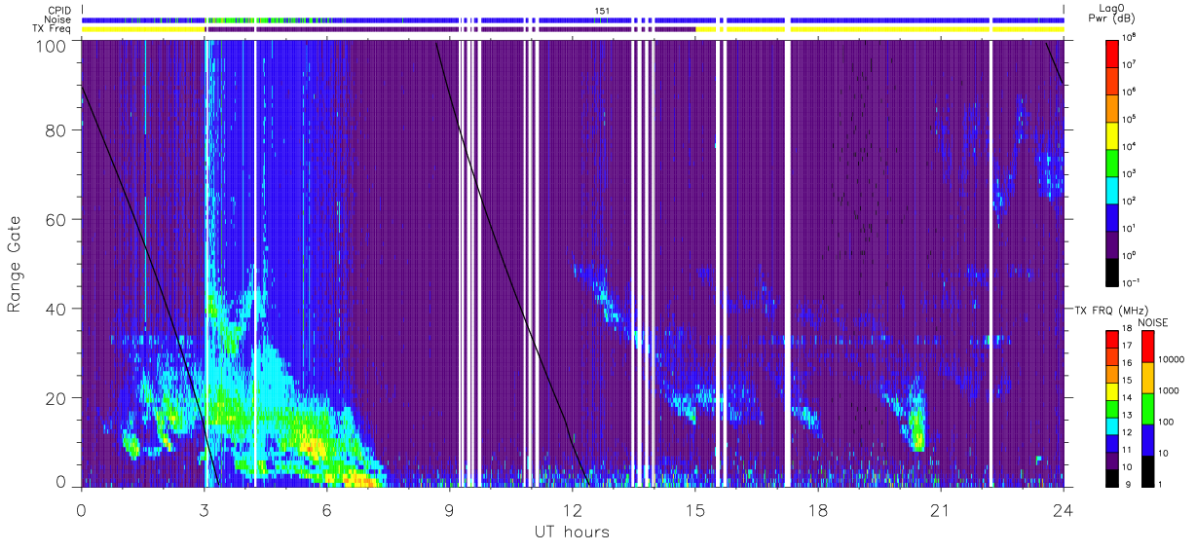Click the 100 label on the NOISE scale

coord(1168,423)
